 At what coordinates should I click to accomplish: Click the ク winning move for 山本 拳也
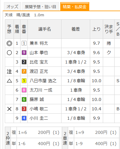[x=109, y=53]
